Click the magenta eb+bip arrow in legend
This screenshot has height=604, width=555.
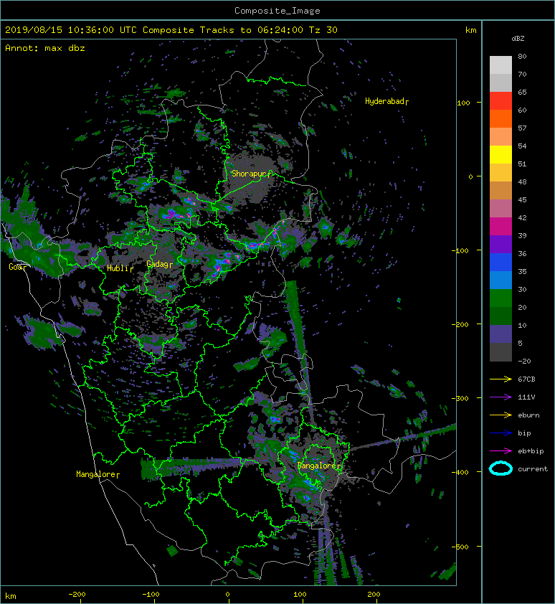(501, 450)
